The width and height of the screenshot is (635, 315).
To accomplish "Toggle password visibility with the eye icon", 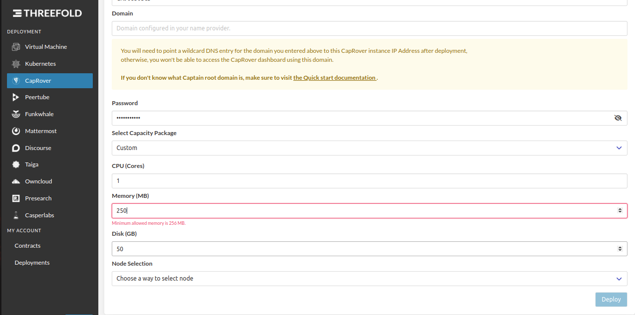I will (618, 118).
